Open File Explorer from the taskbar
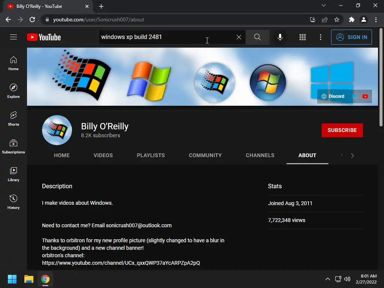 click(28, 279)
